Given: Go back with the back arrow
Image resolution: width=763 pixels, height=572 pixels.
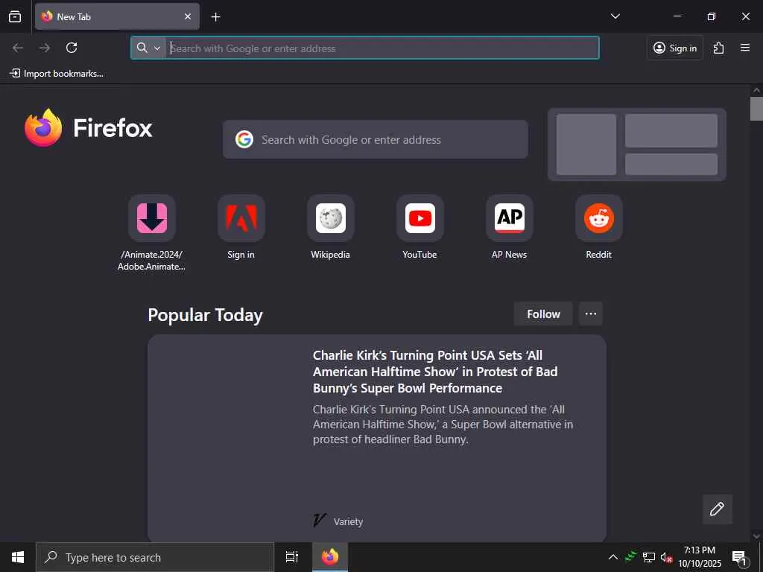Looking at the screenshot, I should coord(18,48).
